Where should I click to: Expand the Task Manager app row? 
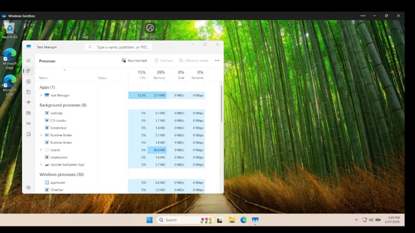(x=41, y=95)
